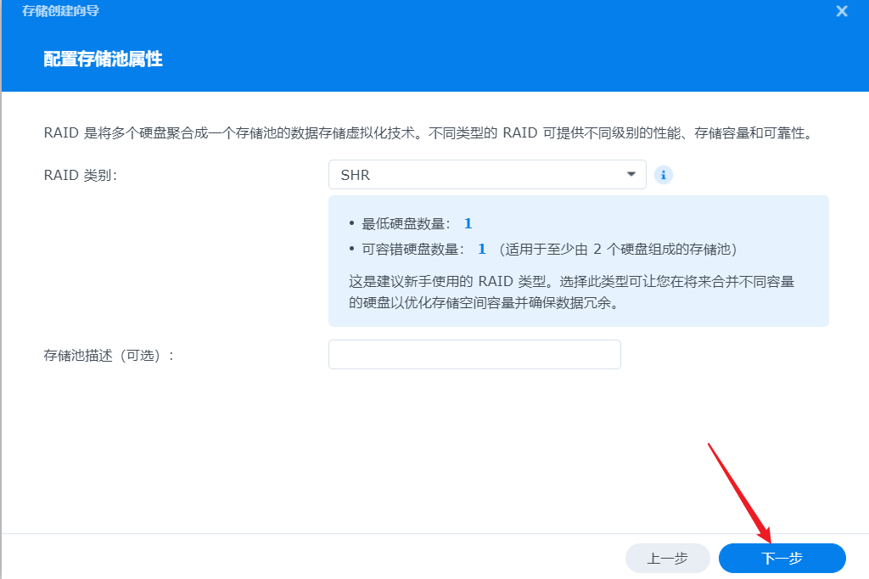Click the RAID type info icon
Viewport: 869px width, 579px height.
tap(663, 175)
